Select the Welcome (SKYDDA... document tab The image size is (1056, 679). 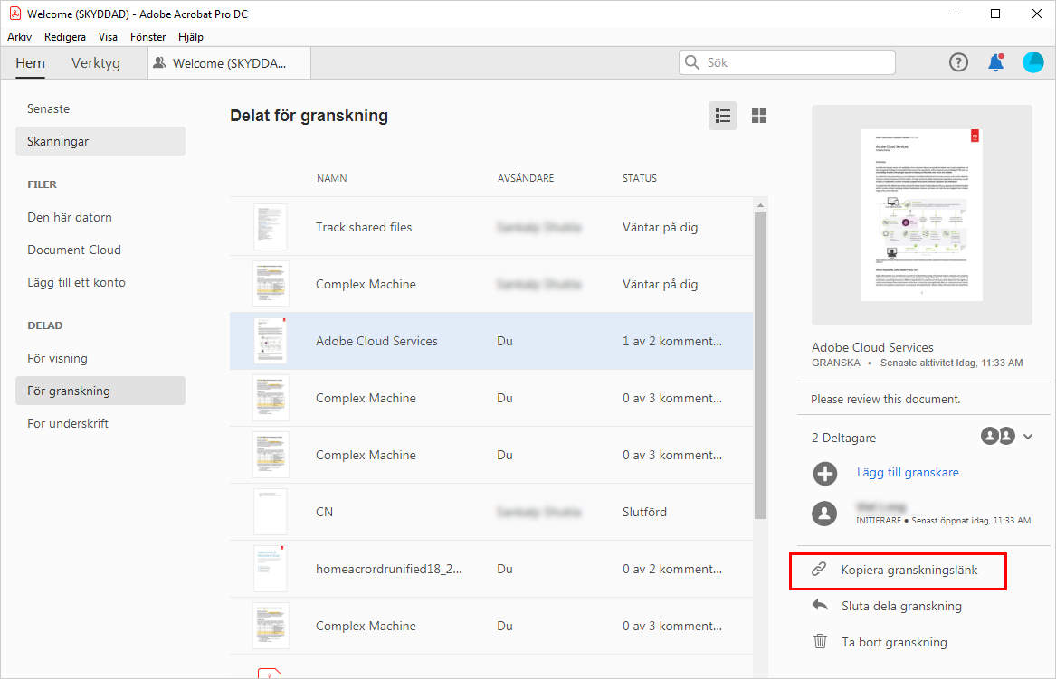click(229, 63)
